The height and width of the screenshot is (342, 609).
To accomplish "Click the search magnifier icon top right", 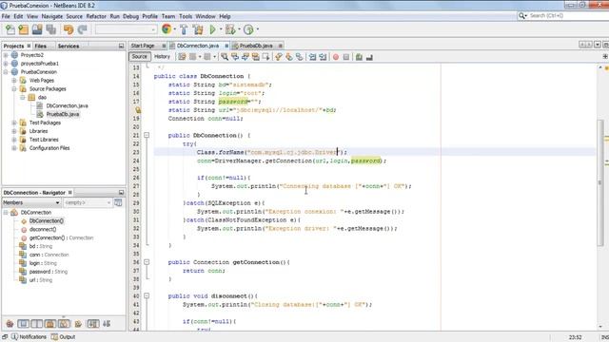I will coord(521,15).
